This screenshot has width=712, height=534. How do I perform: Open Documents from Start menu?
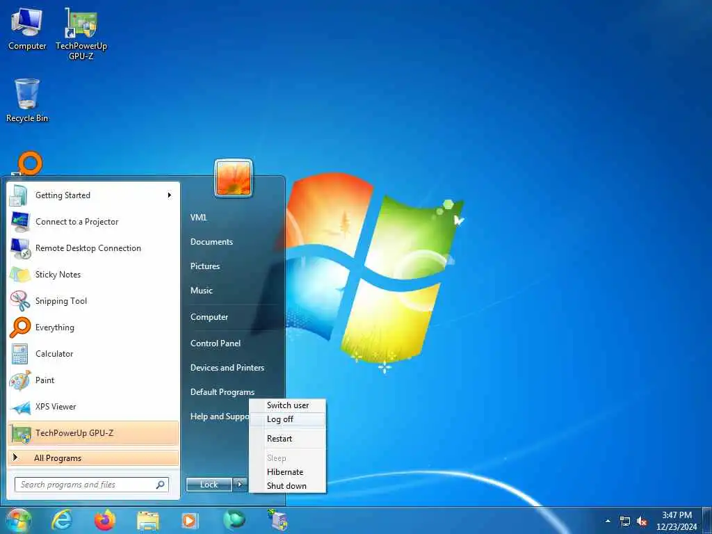[x=211, y=242]
